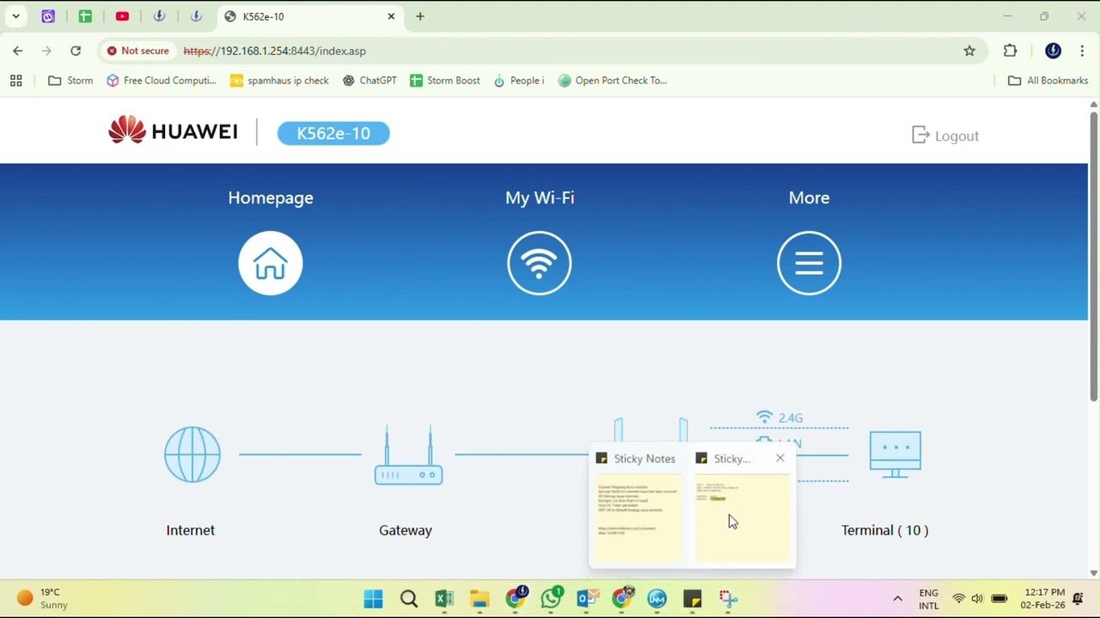Viewport: 1100px width, 618px height.
Task: Open My Wi-Fi via the Wi-Fi circle icon
Action: point(540,263)
